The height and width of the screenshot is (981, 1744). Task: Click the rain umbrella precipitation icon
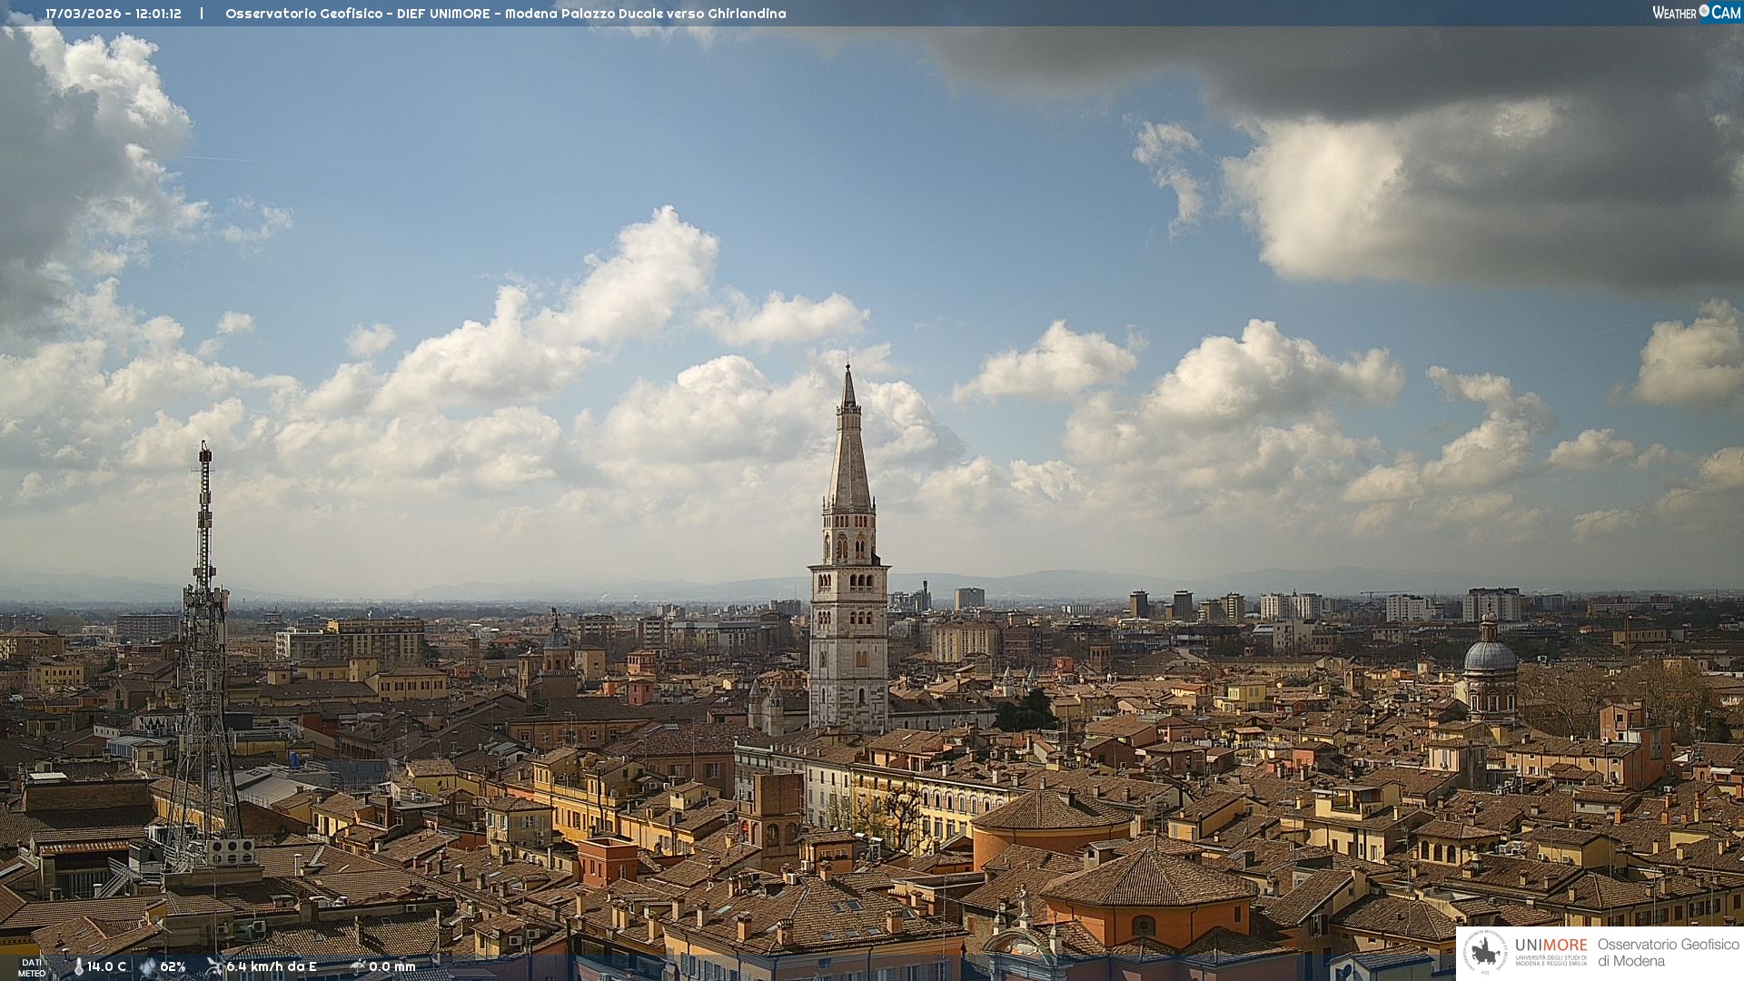(358, 966)
